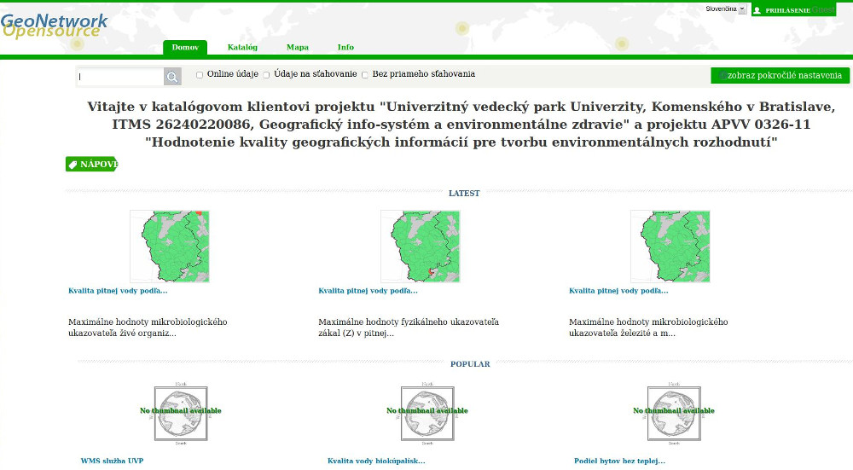
Task: Go to the Mapa tab
Action: tap(298, 48)
